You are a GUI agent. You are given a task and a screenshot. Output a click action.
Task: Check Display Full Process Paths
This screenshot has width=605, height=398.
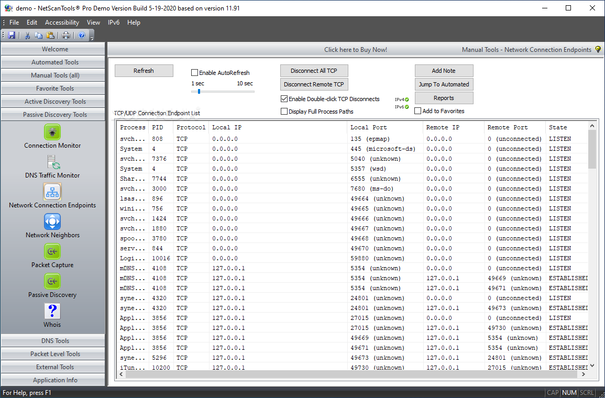(x=284, y=112)
